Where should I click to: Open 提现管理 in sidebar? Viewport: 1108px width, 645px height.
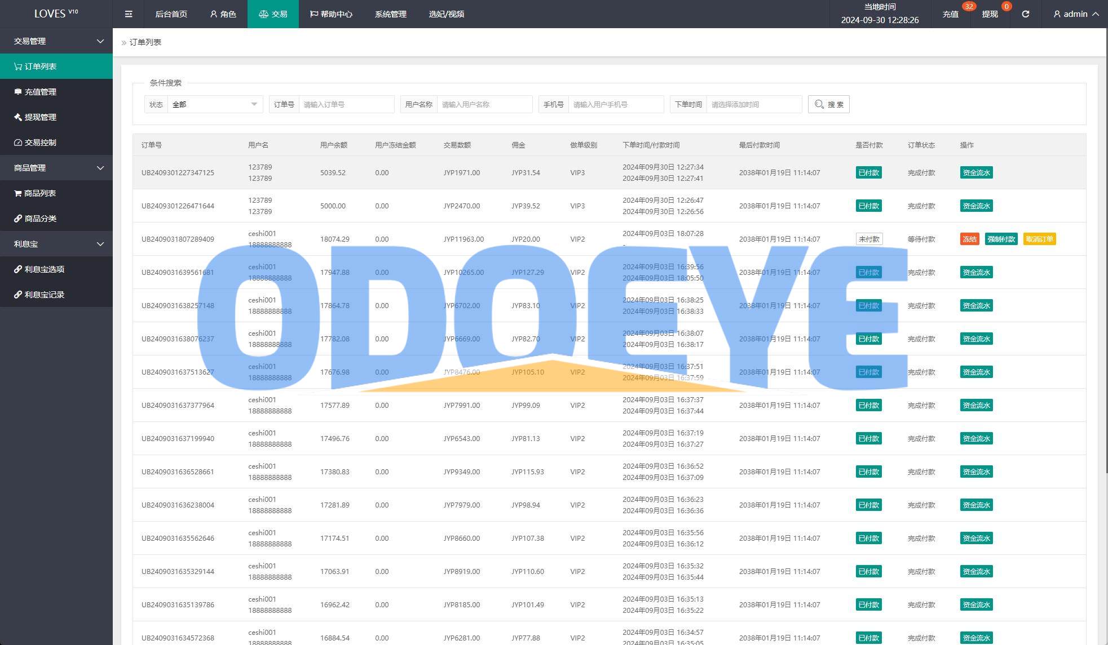coord(56,117)
